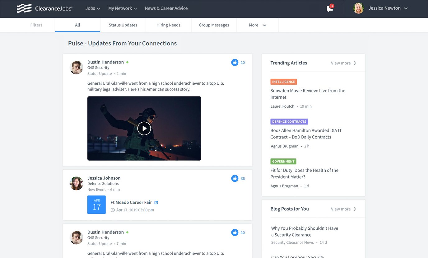Open the More tab dropdown
Screen dimensions: 428x258
click(x=257, y=25)
